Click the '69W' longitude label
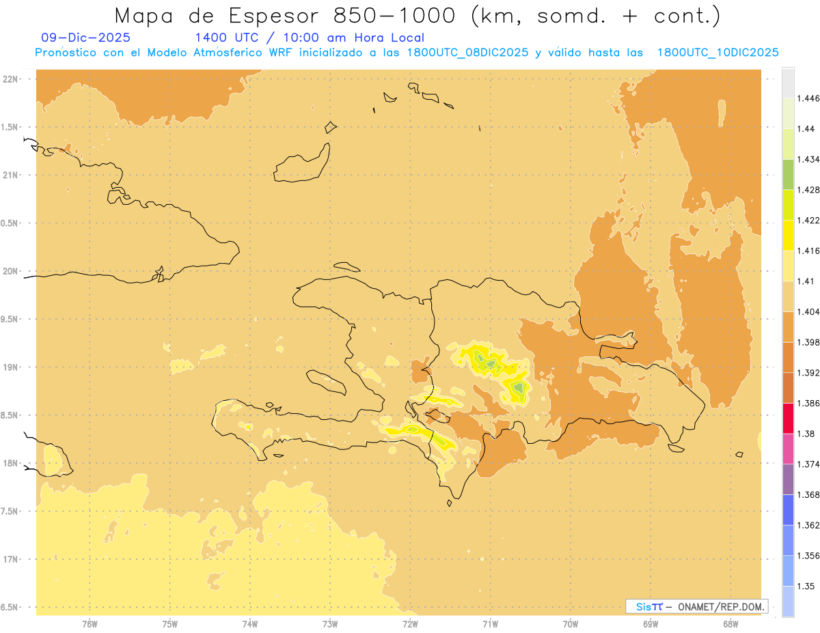 [x=651, y=623]
